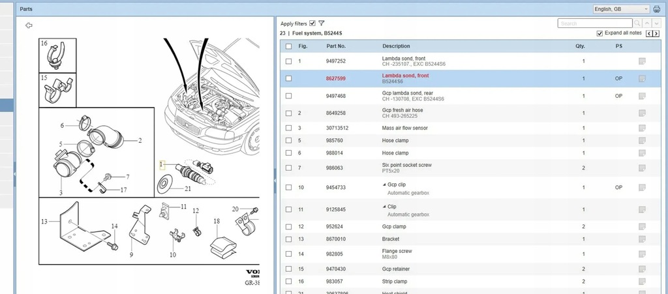
Task: Click figure 1 label in the diagram
Action: (x=162, y=164)
